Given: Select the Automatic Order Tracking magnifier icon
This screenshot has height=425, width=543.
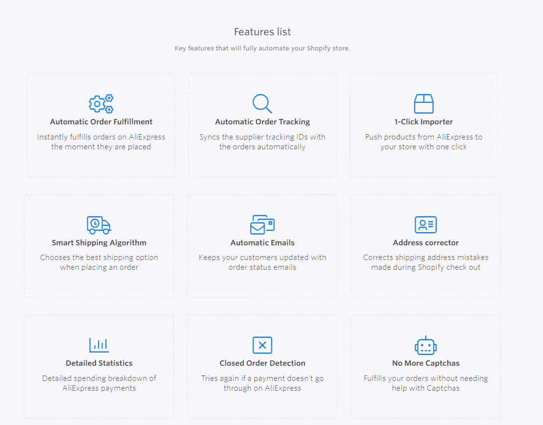Looking at the screenshot, I should point(262,103).
